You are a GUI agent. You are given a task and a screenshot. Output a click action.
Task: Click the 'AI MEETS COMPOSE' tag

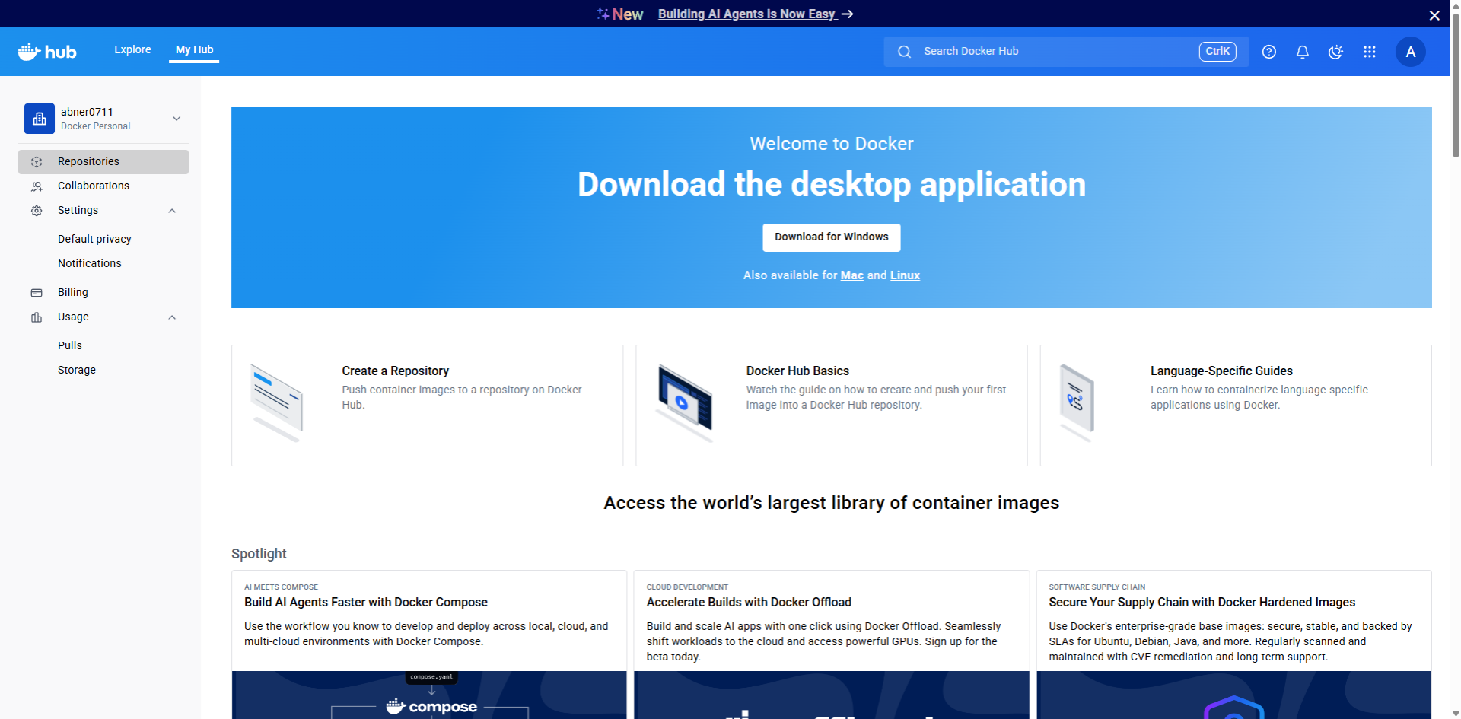click(281, 587)
